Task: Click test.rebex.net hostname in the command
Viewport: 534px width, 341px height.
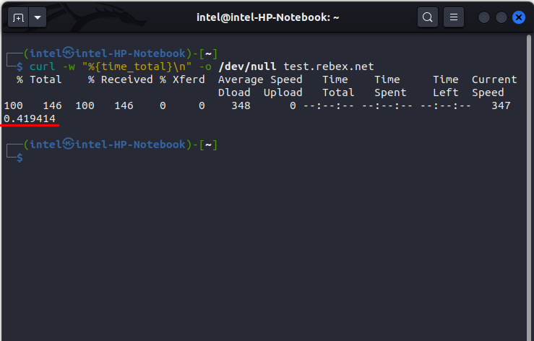Action: pos(328,66)
